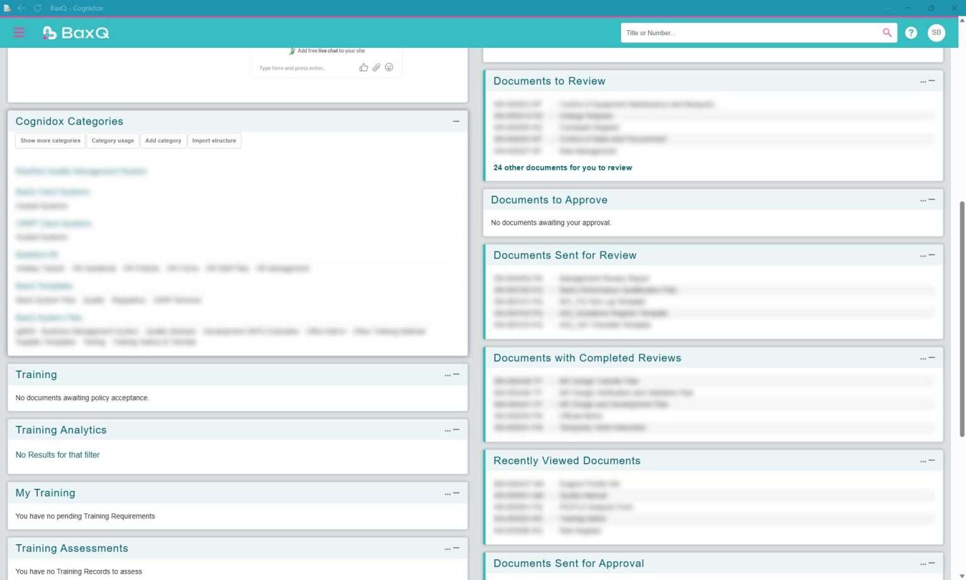Image resolution: width=966 pixels, height=580 pixels.
Task: Click the Documents to Review heading
Action: tap(549, 81)
